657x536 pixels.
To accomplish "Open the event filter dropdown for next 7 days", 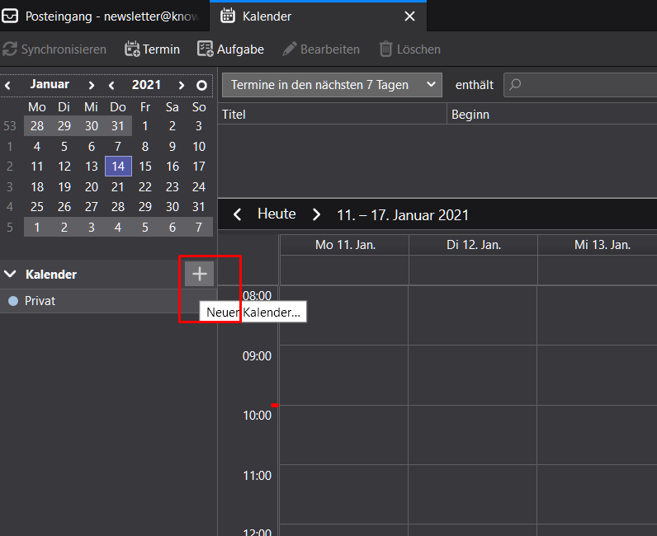I will point(332,85).
